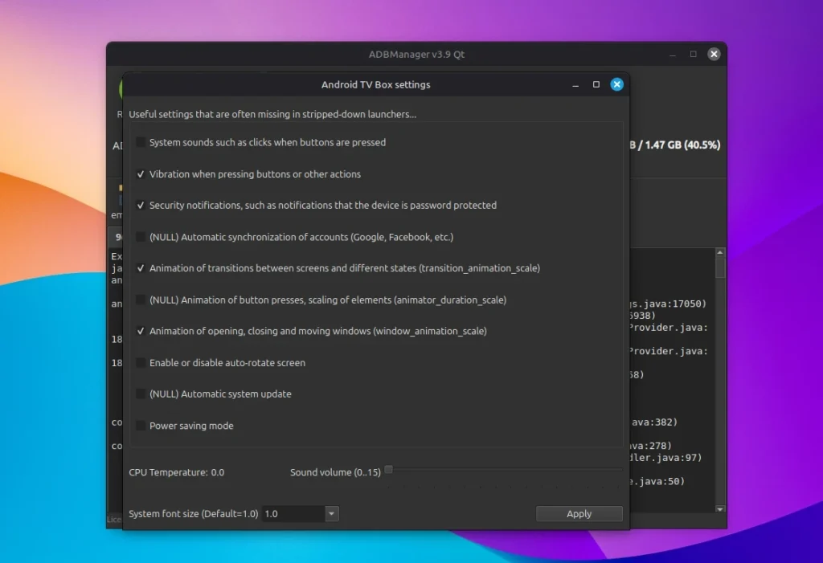Tick the animator_duration_scale checkbox

coord(141,300)
